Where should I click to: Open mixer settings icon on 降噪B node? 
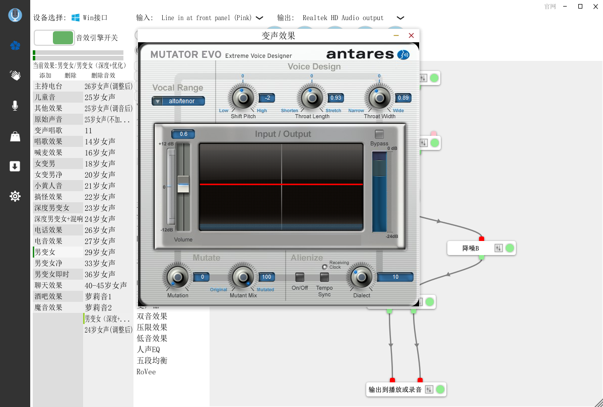click(x=498, y=248)
